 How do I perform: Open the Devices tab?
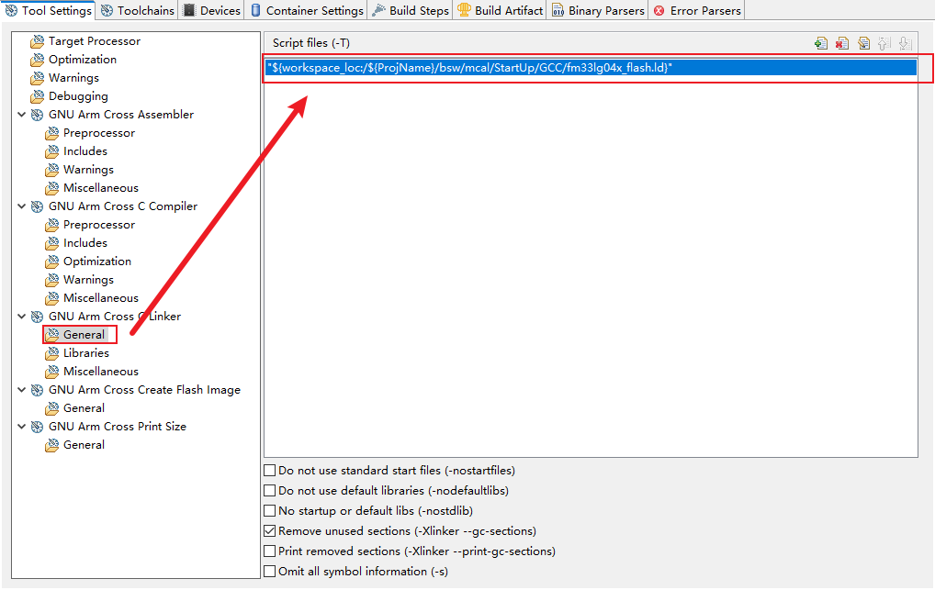(211, 11)
